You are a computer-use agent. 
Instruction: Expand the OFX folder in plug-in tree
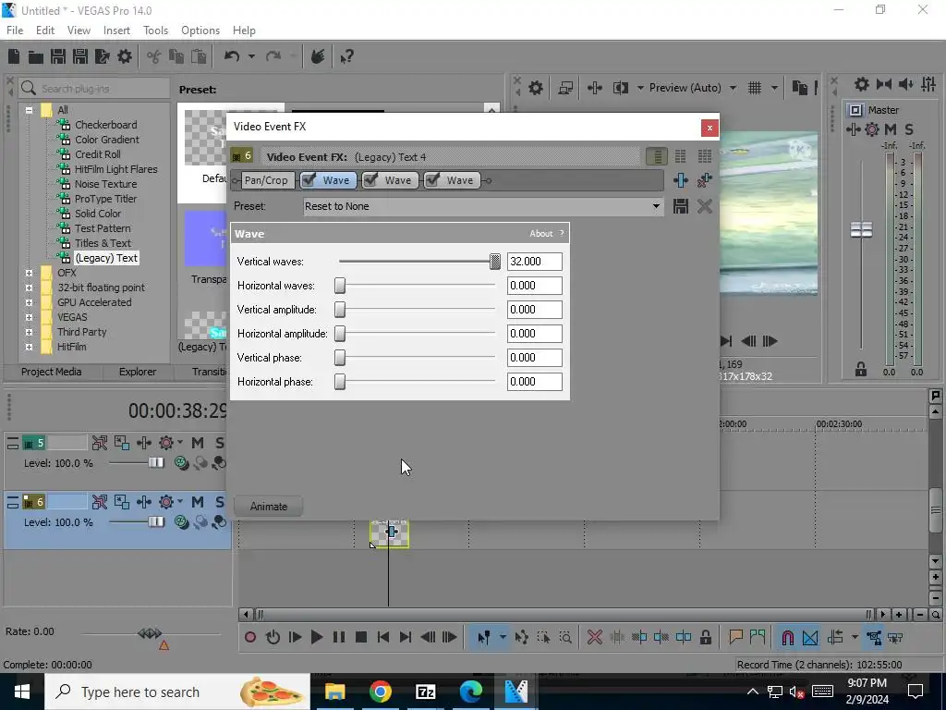tap(29, 273)
